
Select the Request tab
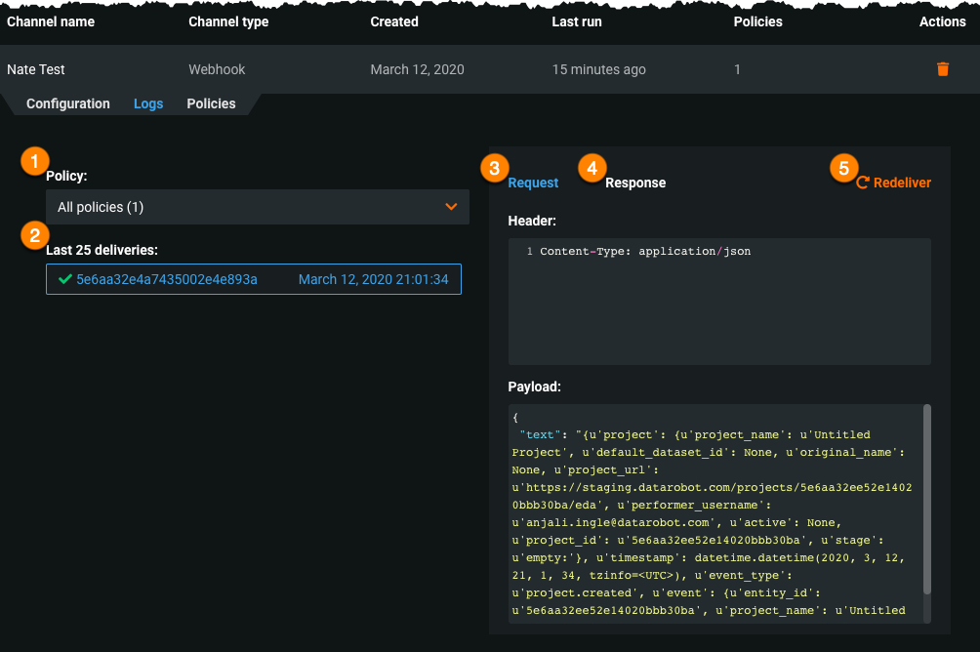click(533, 183)
